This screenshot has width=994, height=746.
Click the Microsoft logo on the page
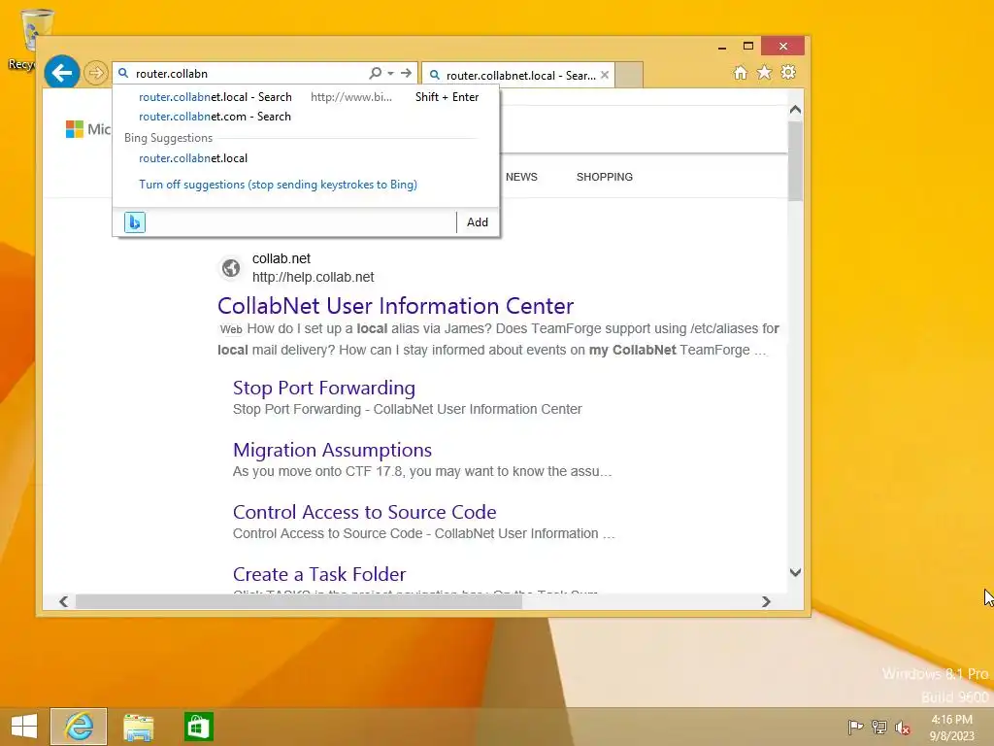coord(74,129)
